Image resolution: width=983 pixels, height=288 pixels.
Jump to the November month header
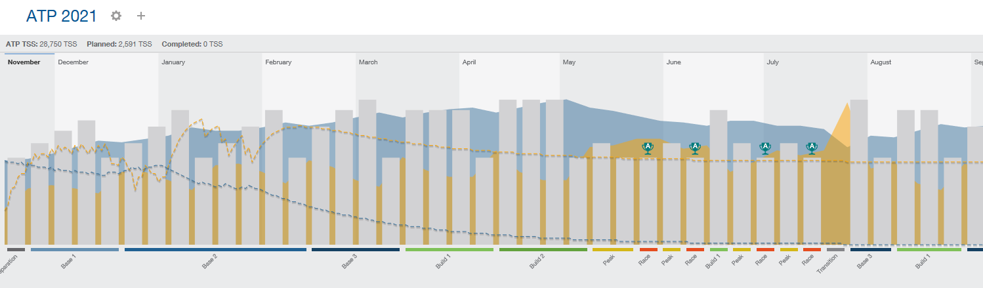(24, 62)
